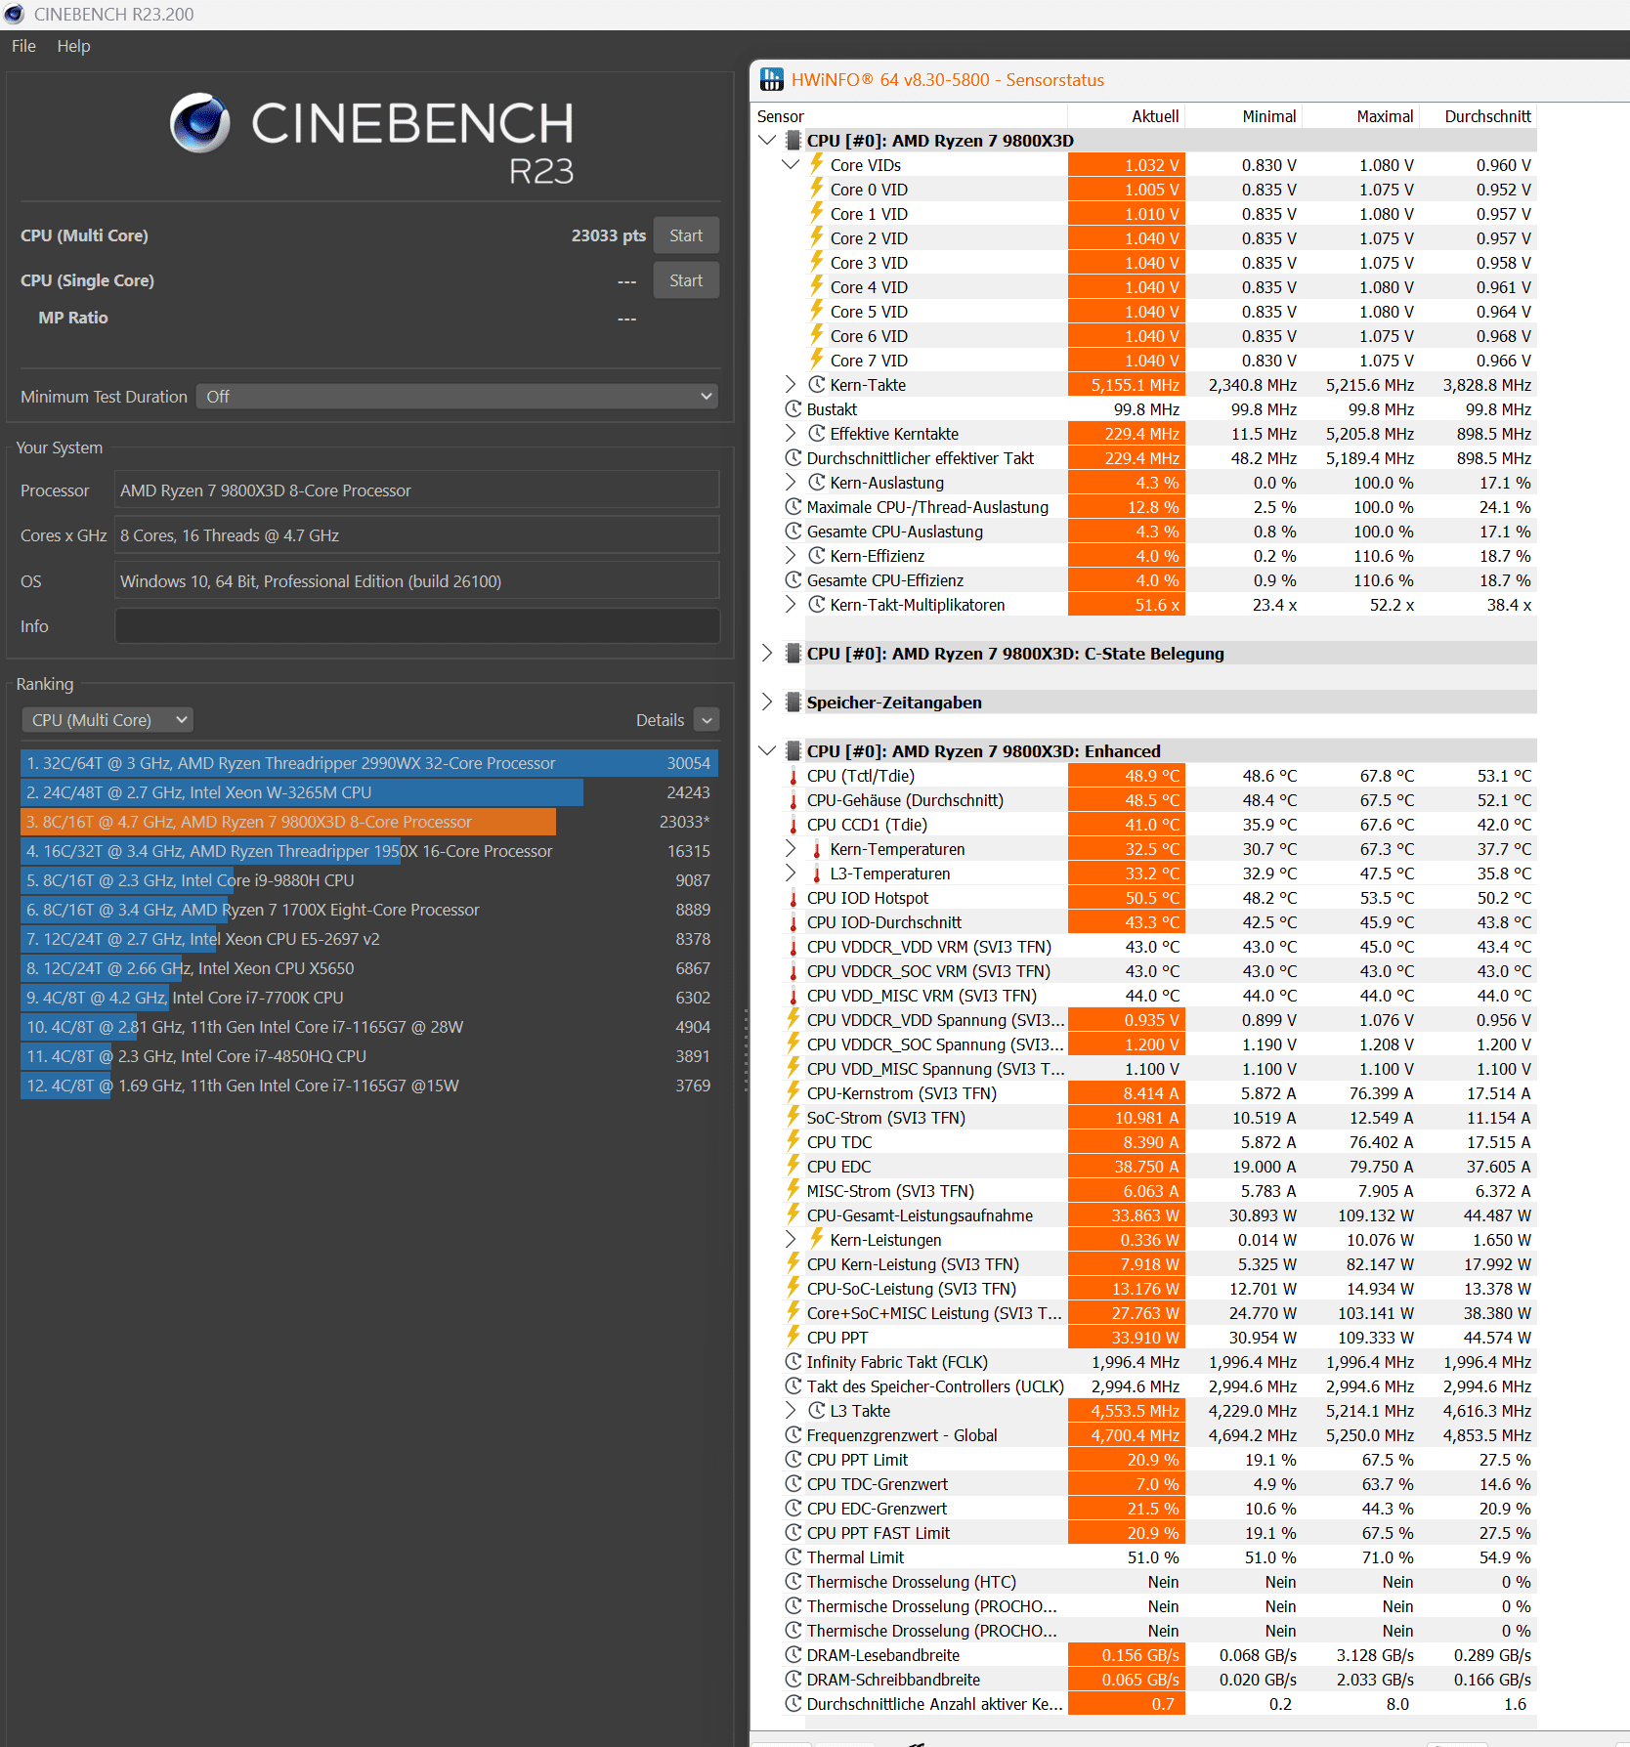Click the Processor field showing AMD Ryzen 7 9800X3D
Image resolution: width=1630 pixels, height=1747 pixels.
tap(417, 490)
